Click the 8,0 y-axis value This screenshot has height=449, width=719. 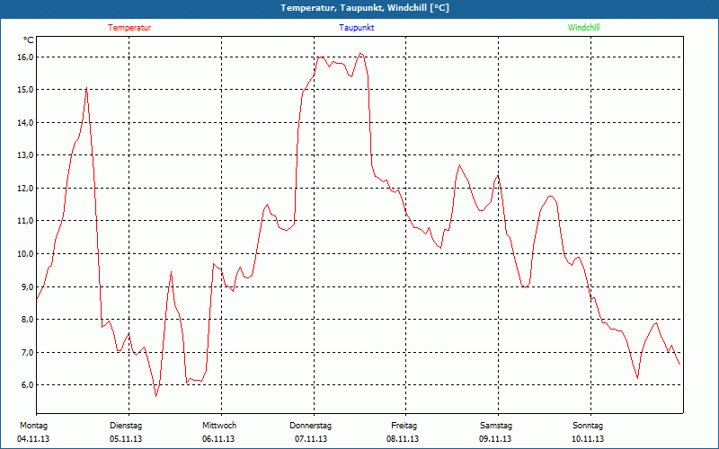pos(28,319)
